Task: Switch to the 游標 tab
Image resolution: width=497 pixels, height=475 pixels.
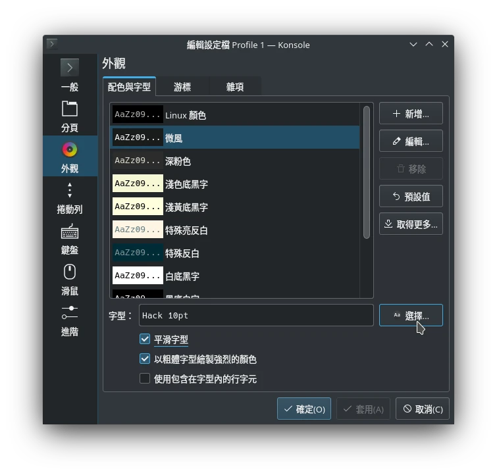Action: (x=182, y=87)
